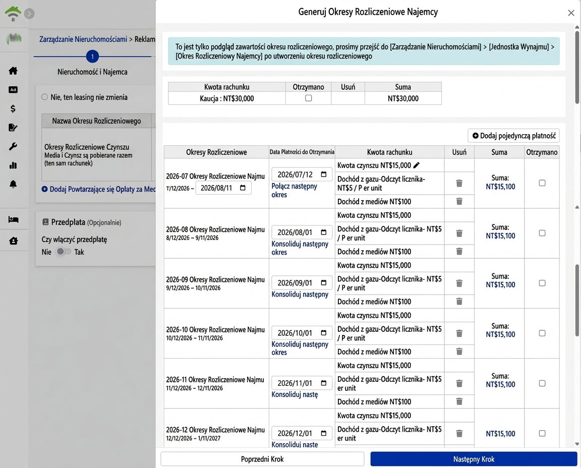
Task: Edit rent amount pencil icon for 2026-07
Action: (x=417, y=165)
